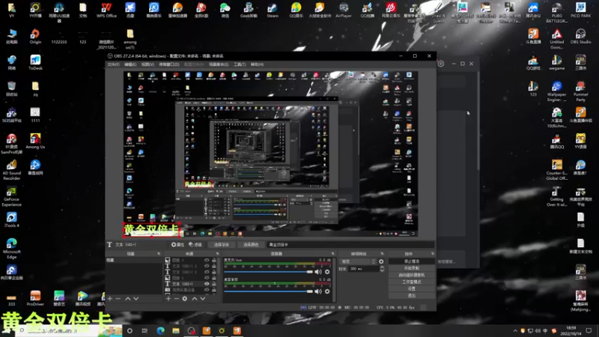Open WPS Office desktop shortcut
The width and height of the screenshot is (599, 337).
(106, 10)
